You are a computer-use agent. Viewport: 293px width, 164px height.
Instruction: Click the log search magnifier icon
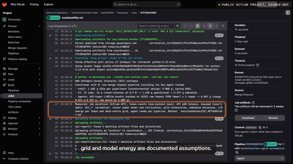click(x=177, y=26)
